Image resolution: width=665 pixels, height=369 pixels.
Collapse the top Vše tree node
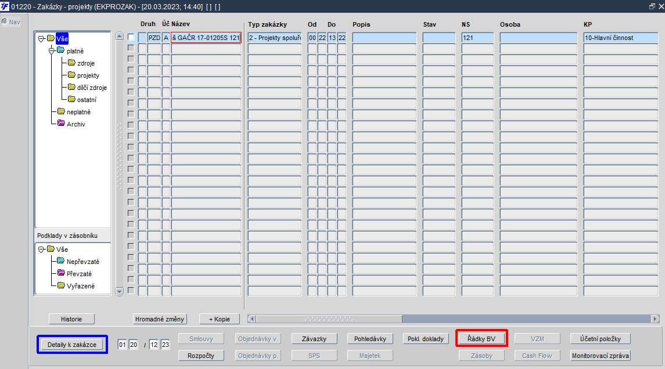point(41,38)
